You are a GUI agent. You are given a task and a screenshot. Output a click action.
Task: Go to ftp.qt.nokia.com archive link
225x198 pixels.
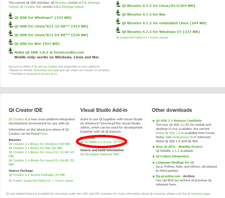pyautogui.click(x=168, y=176)
